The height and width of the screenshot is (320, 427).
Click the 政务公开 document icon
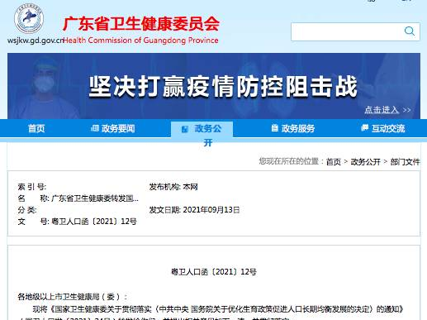point(185,129)
